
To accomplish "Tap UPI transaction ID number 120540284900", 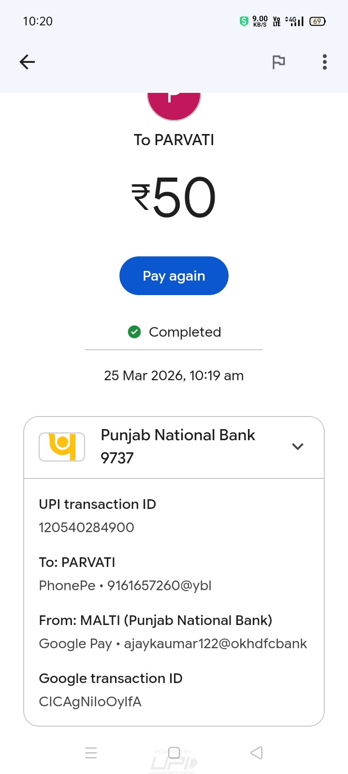I will click(x=87, y=527).
